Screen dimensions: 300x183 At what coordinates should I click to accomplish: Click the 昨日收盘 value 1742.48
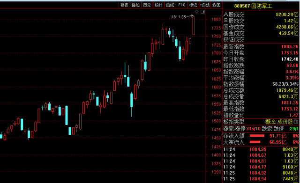coord(290,59)
